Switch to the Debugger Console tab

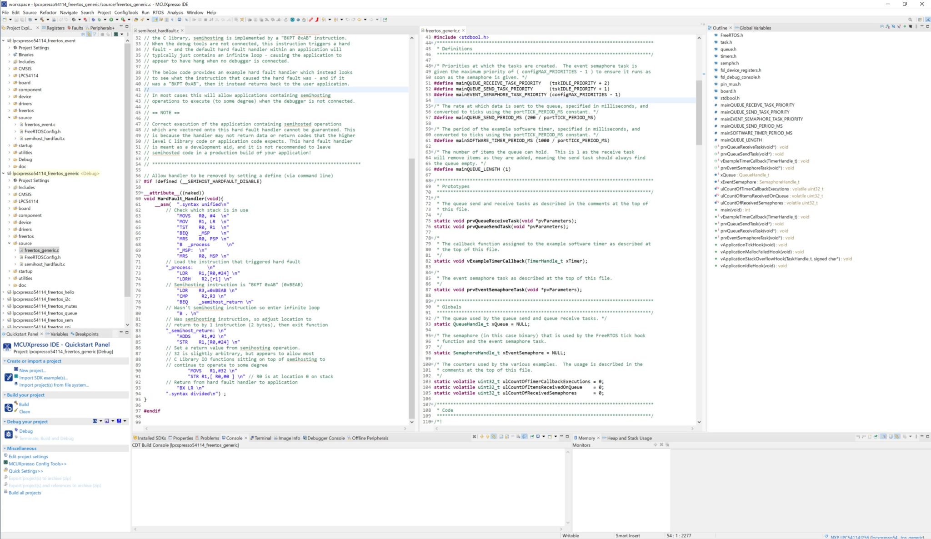tap(325, 438)
